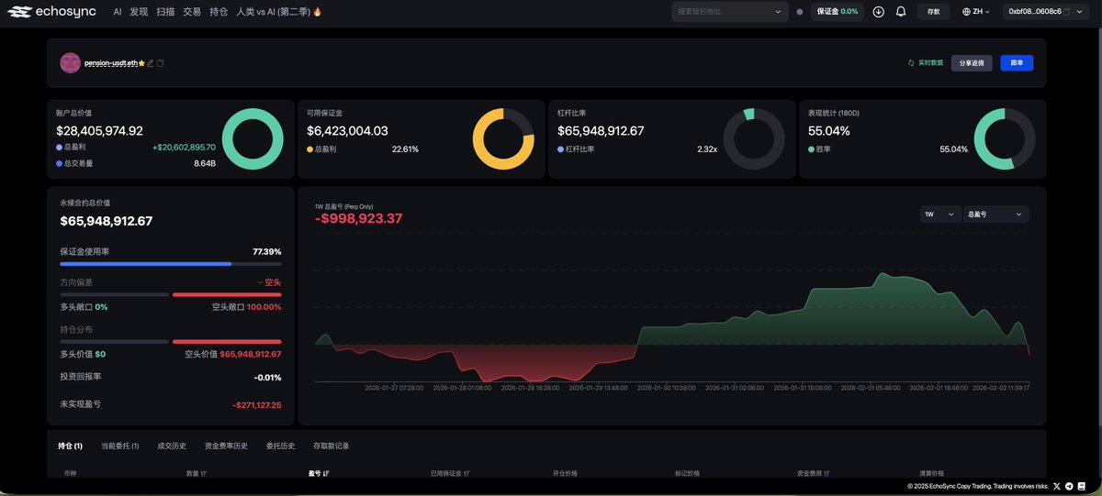Click the 杠杆比率 donut chart
1102x496 pixels.
[x=754, y=138]
